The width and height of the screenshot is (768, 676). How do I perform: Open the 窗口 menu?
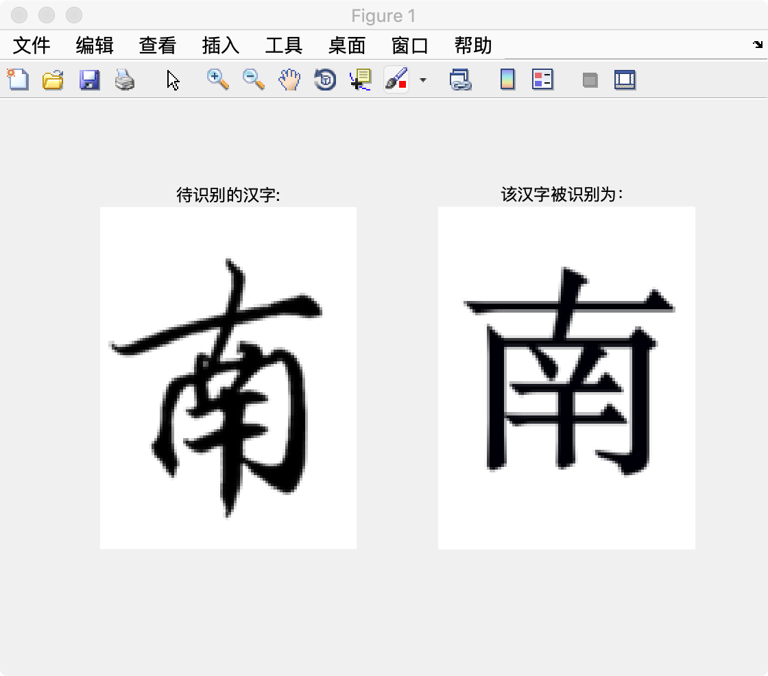point(410,45)
